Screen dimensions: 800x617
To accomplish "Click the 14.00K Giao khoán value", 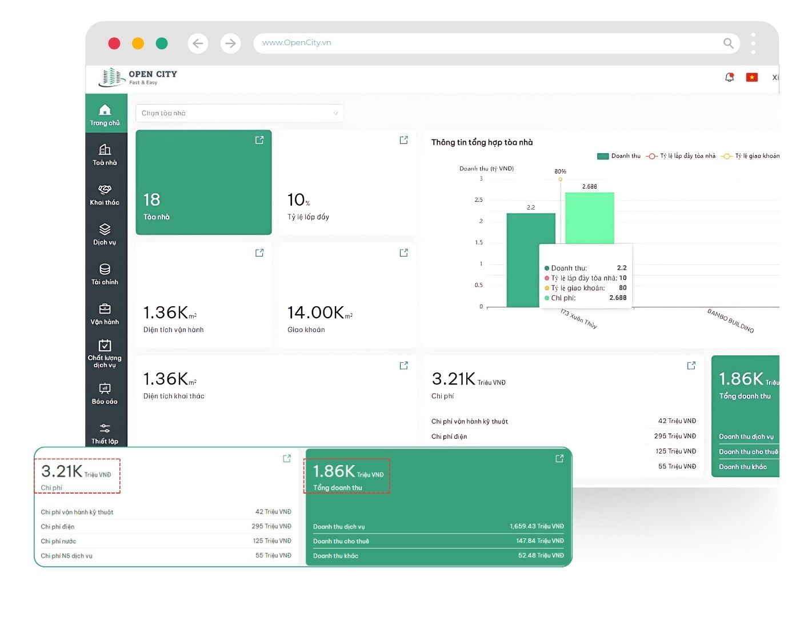I will [320, 312].
